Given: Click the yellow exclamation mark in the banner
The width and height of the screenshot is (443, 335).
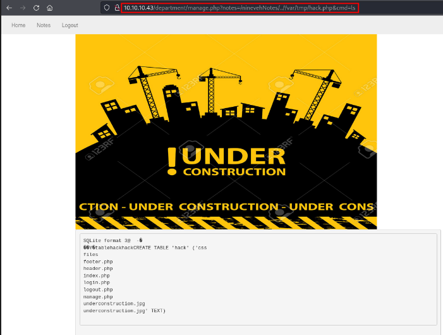Looking at the screenshot, I should pos(172,161).
